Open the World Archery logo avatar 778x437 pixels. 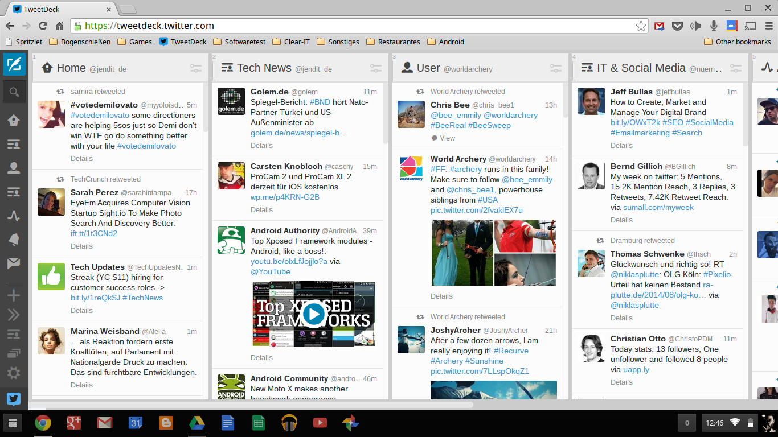[x=411, y=168]
